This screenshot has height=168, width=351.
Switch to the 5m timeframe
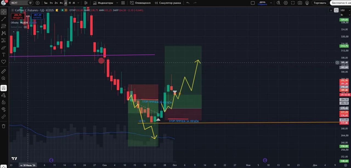[46, 3]
